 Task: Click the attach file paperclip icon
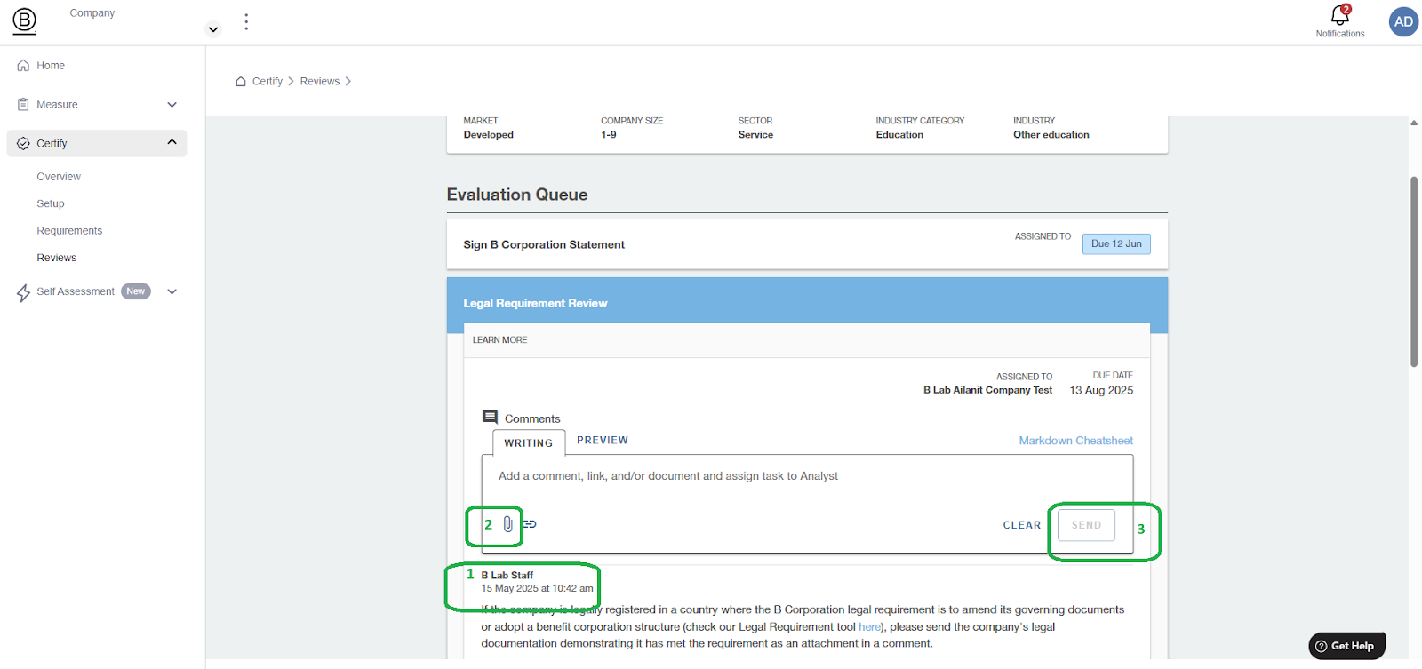click(x=507, y=524)
